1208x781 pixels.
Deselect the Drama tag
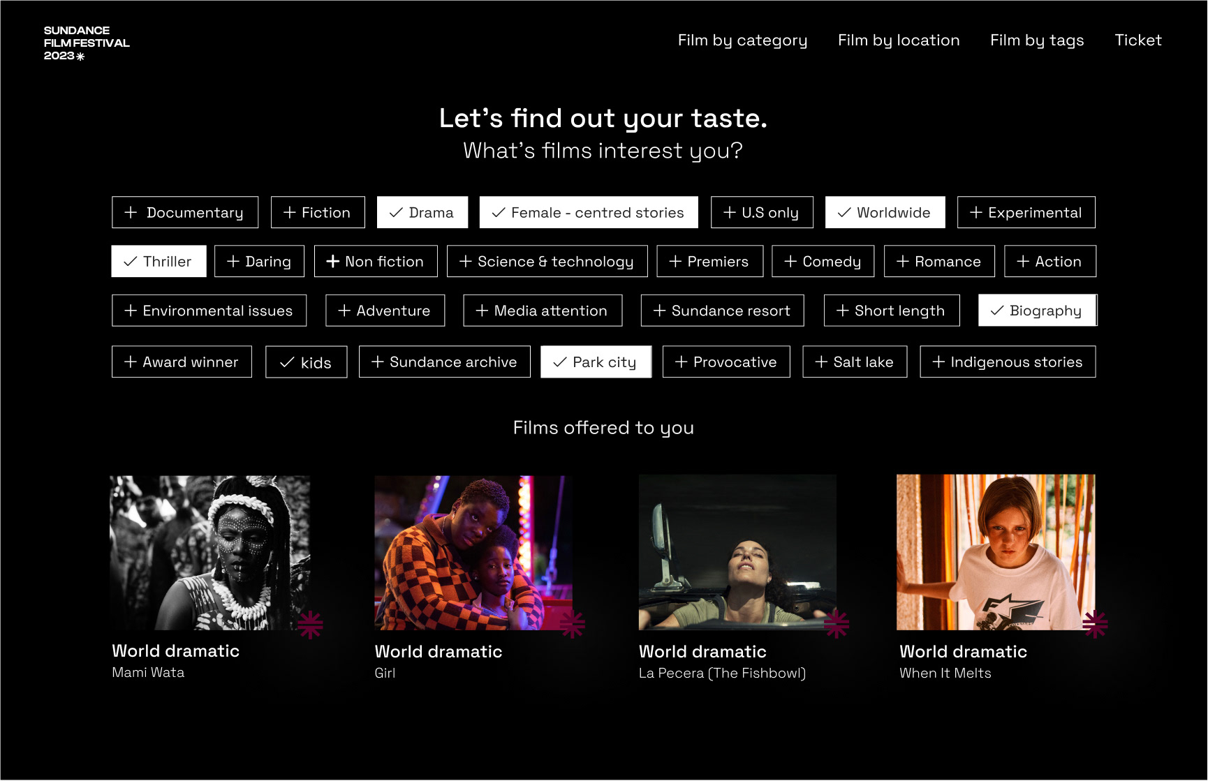422,212
